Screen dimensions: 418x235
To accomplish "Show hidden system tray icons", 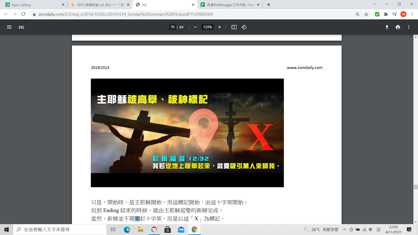I will (345, 230).
